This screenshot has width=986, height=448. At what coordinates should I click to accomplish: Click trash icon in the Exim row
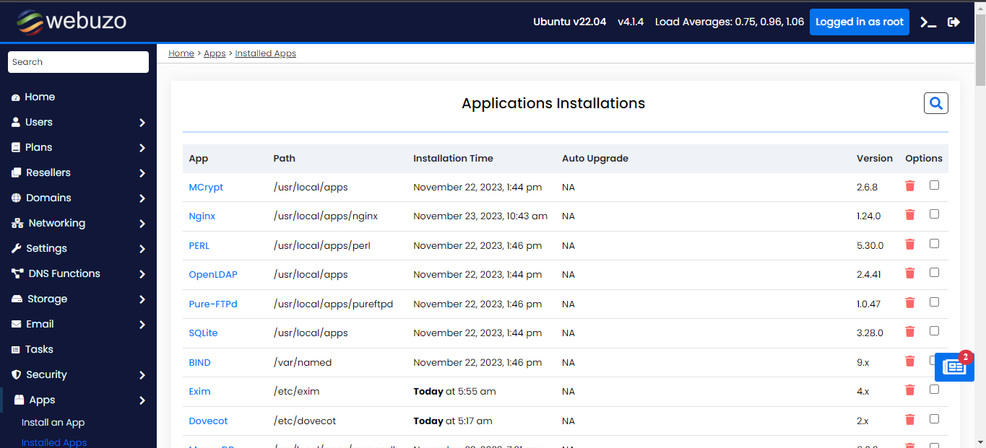click(909, 390)
